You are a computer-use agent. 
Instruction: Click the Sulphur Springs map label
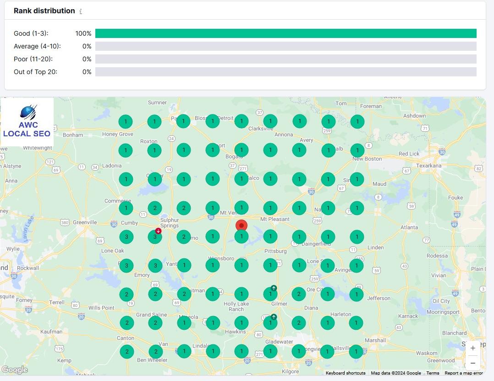pos(170,223)
